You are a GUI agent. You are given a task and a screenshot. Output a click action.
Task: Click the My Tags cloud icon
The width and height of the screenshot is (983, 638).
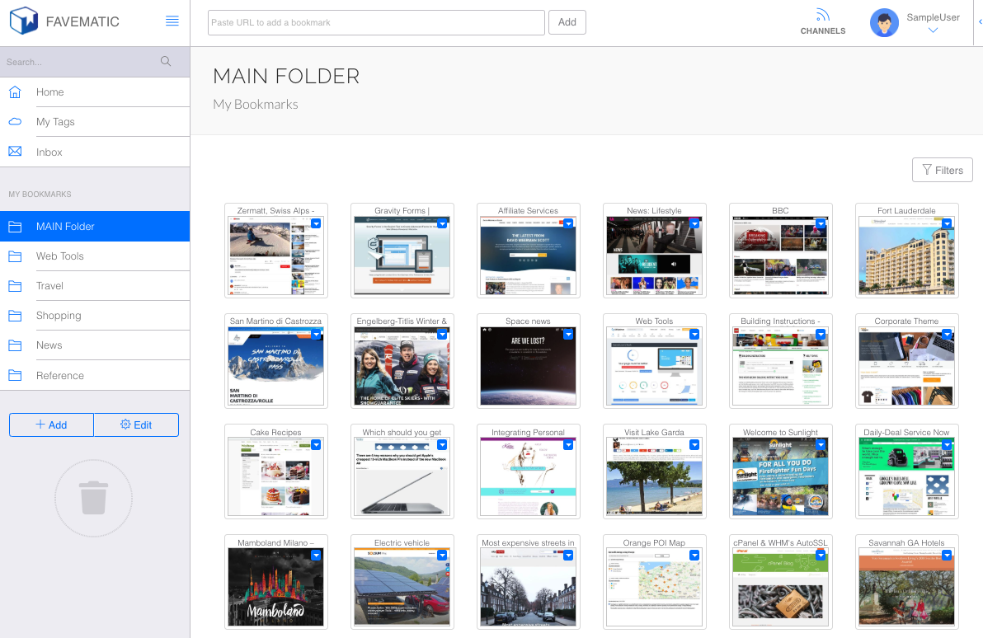[15, 122]
